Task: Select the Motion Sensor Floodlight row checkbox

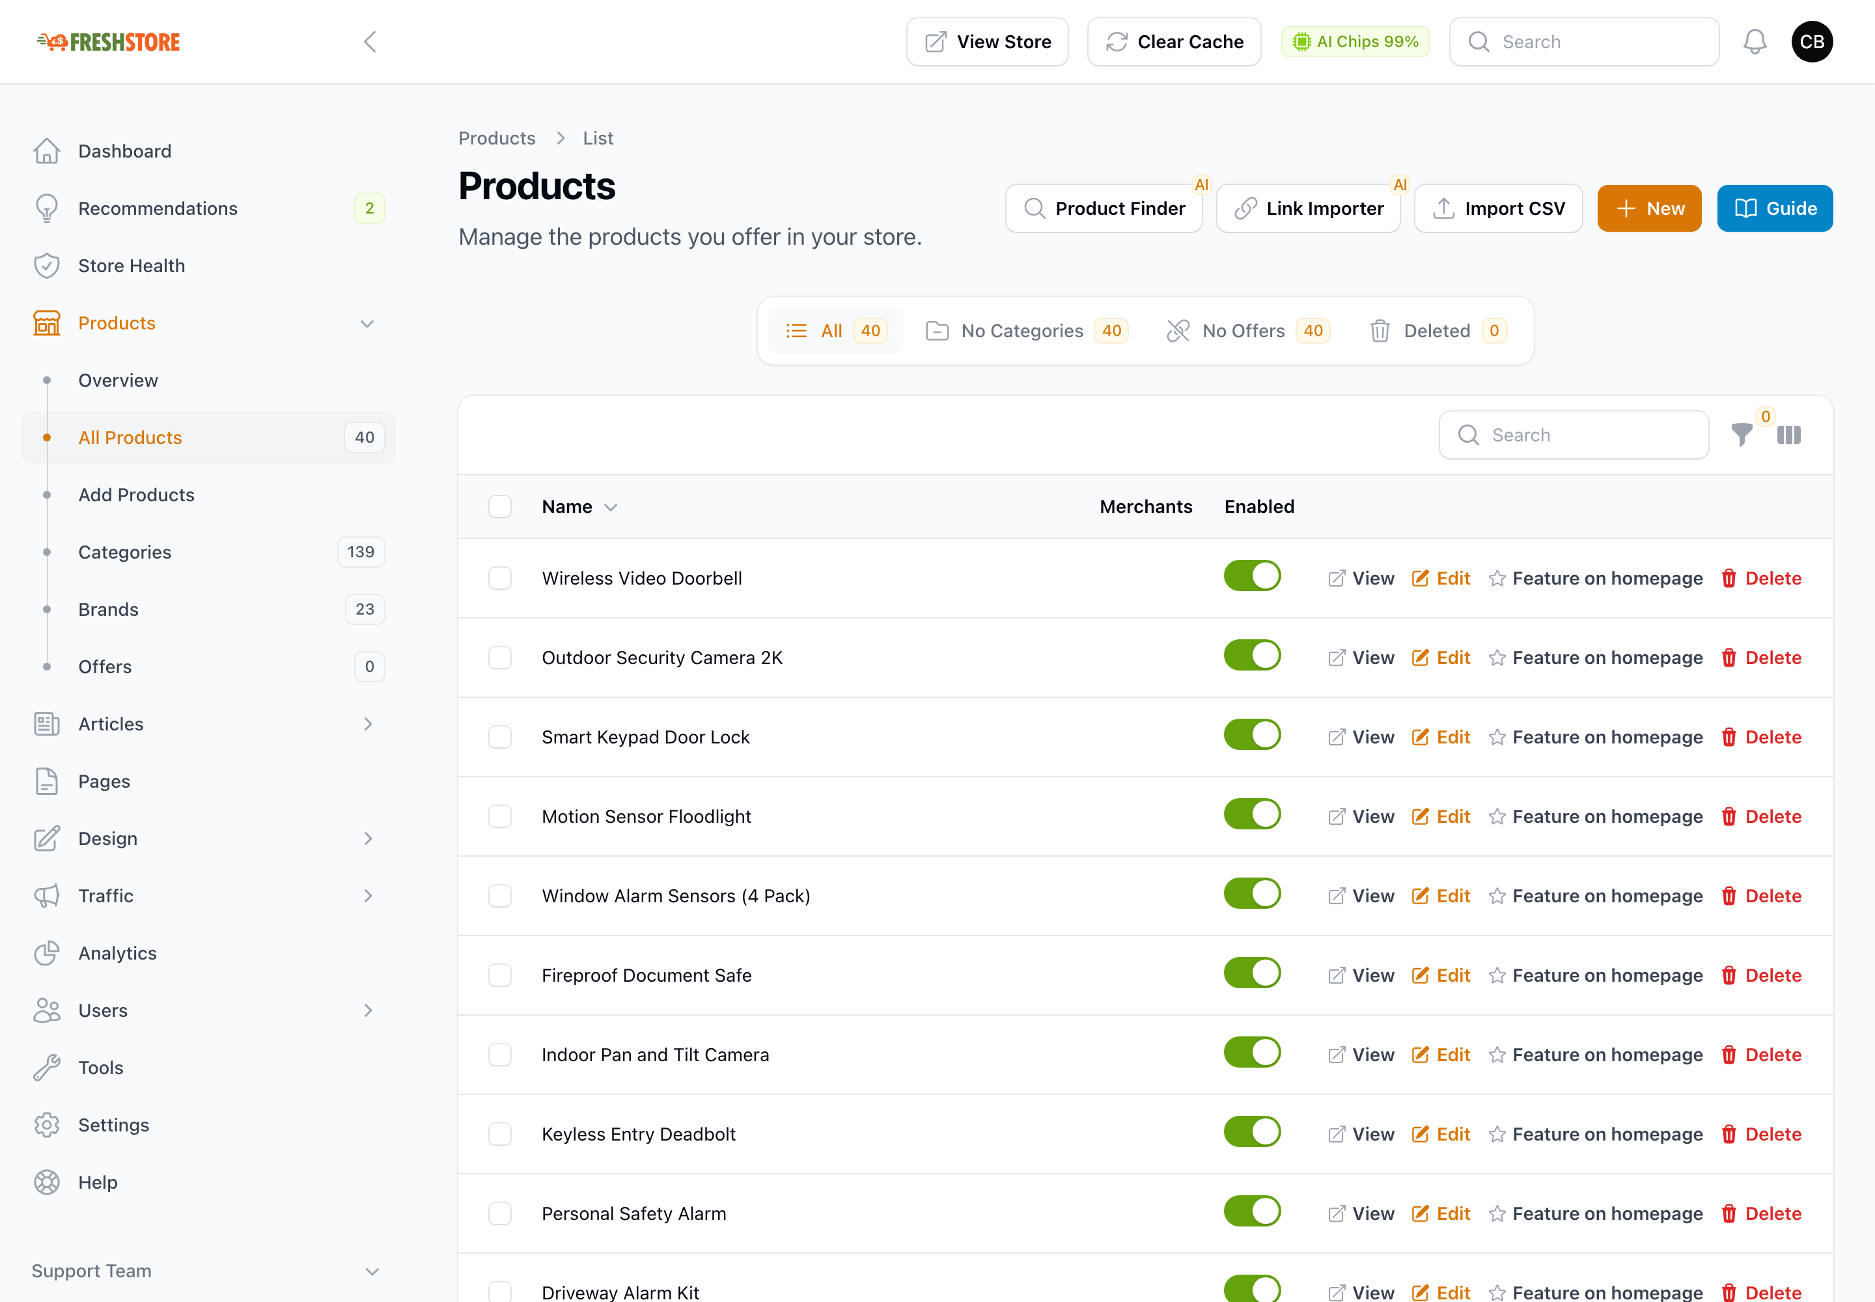Action: 499,816
